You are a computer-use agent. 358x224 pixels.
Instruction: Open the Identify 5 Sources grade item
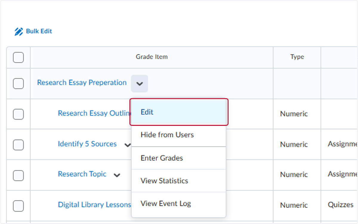(87, 144)
